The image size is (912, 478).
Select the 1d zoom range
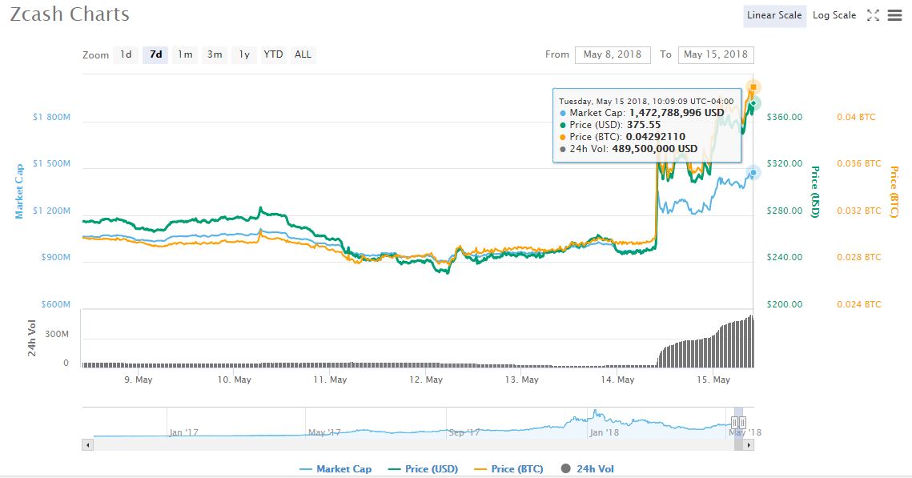[x=126, y=54]
